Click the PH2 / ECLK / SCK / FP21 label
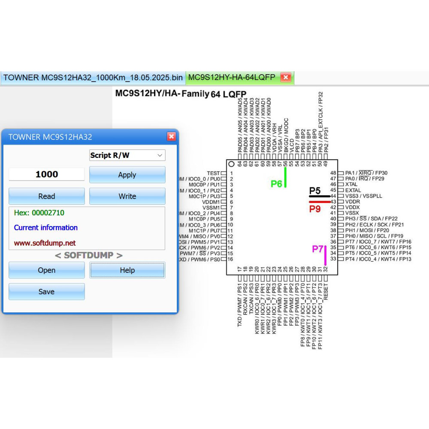 374,225
